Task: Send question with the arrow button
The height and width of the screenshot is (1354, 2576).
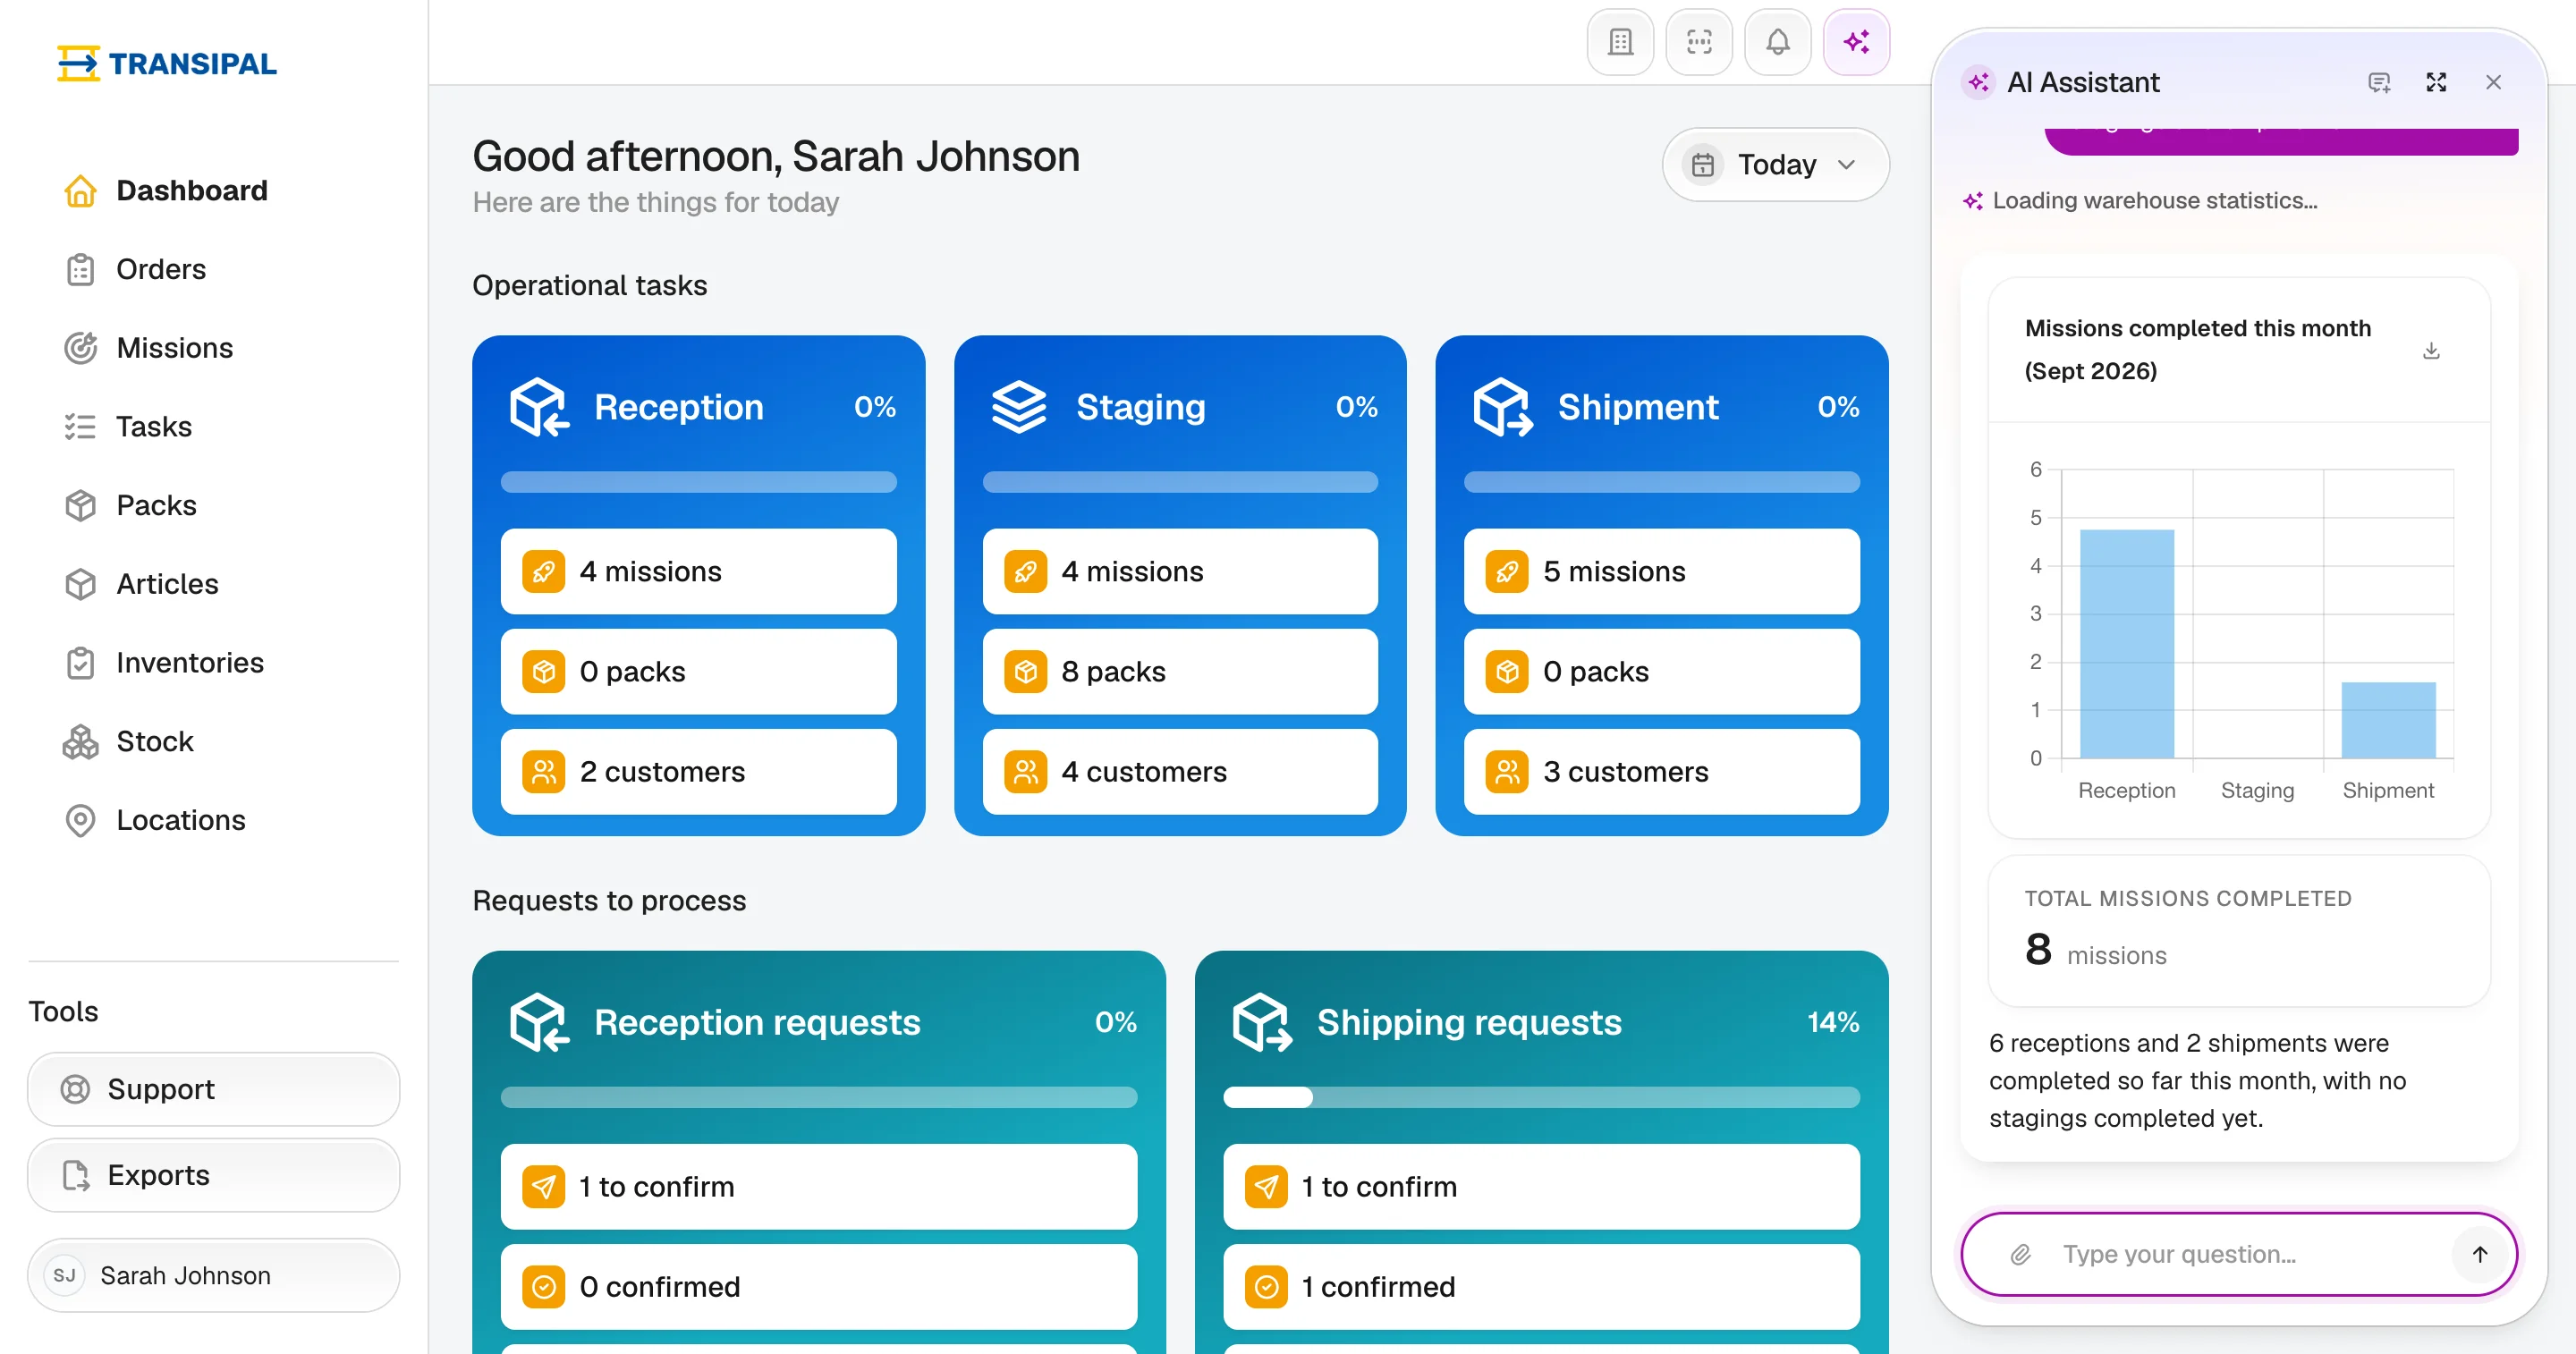Action: coord(2480,1254)
